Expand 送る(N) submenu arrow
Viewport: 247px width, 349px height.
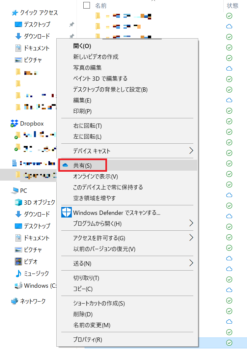(191, 263)
